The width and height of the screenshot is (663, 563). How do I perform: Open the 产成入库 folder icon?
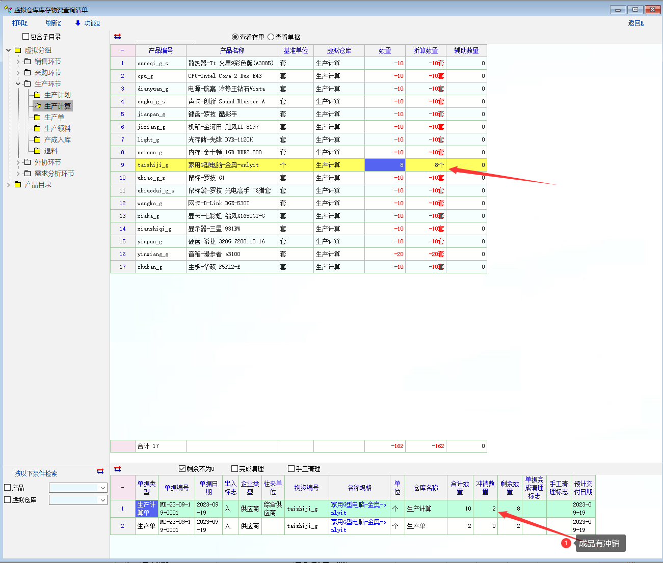pyautogui.click(x=37, y=139)
